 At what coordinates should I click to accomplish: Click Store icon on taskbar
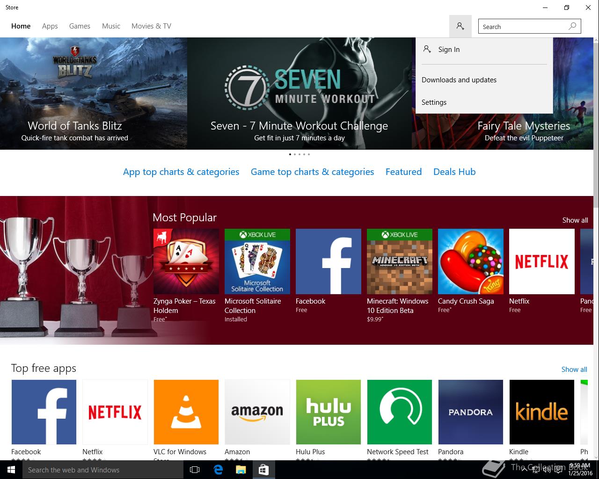[264, 470]
